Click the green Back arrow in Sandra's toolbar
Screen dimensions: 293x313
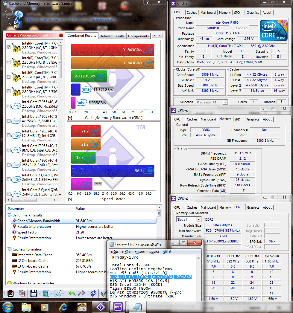(x=72, y=293)
